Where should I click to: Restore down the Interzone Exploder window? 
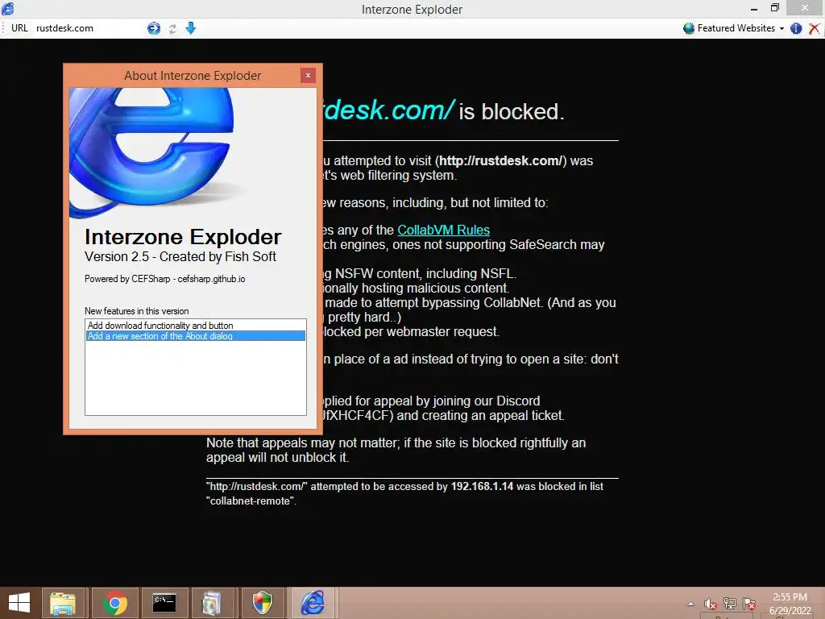click(774, 8)
